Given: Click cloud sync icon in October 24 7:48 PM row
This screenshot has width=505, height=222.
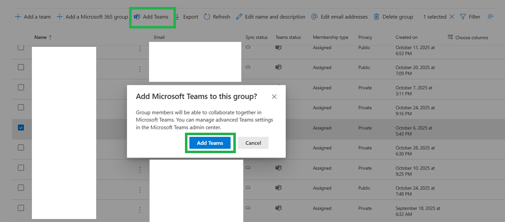Looking at the screenshot, I should pos(248,188).
